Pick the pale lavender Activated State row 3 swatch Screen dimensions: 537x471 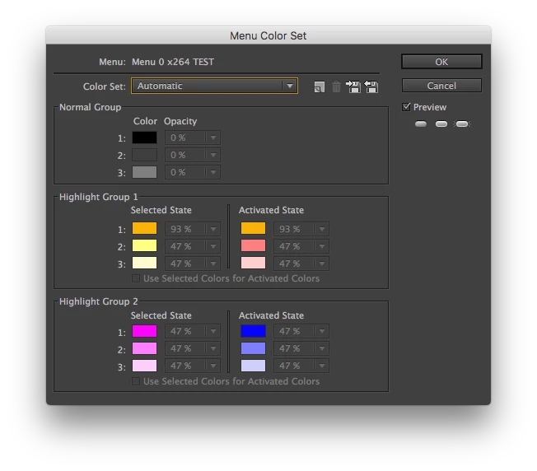tap(253, 366)
